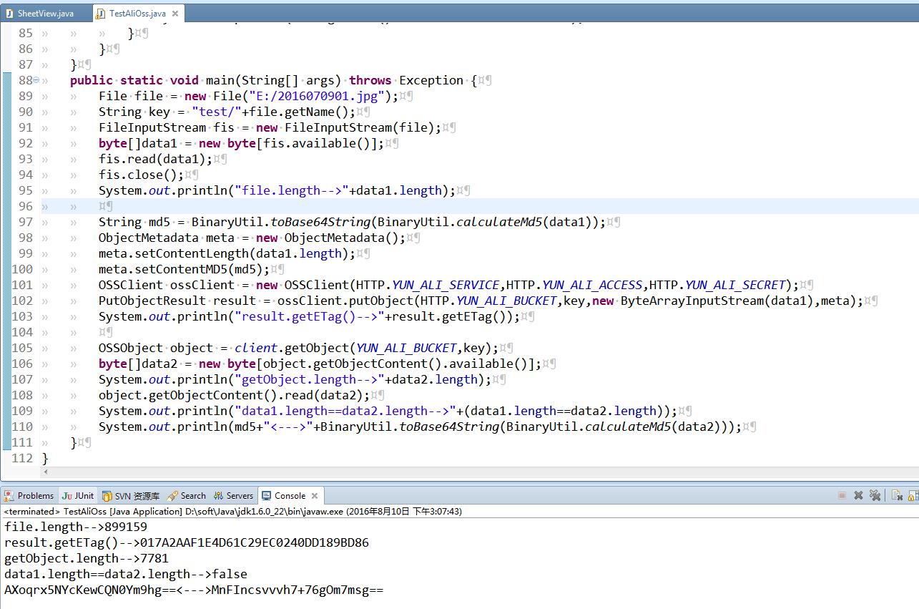Click 'FileInputStream fis' declaration on line 91

[166, 127]
